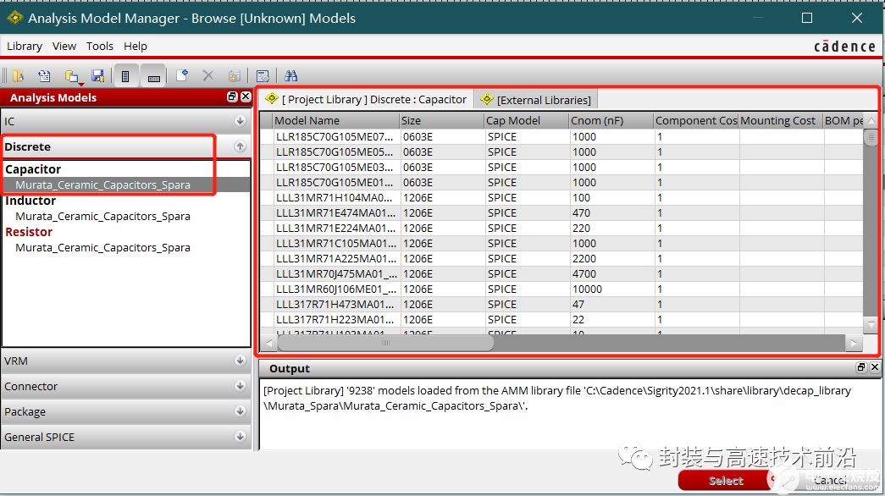This screenshot has width=885, height=496.
Task: Select Murata library under Inductor
Action: 102,217
